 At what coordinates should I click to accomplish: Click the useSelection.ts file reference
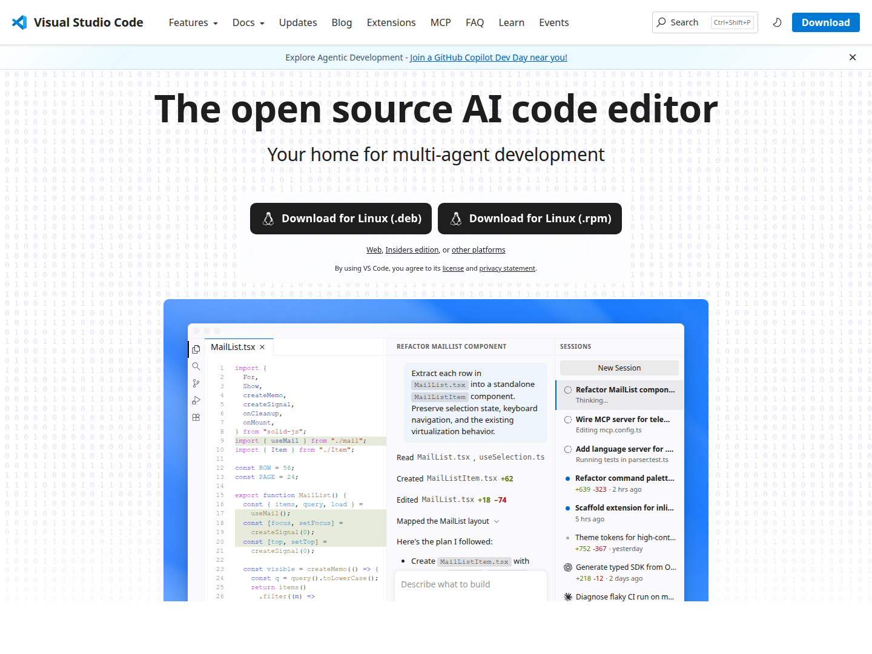point(512,457)
